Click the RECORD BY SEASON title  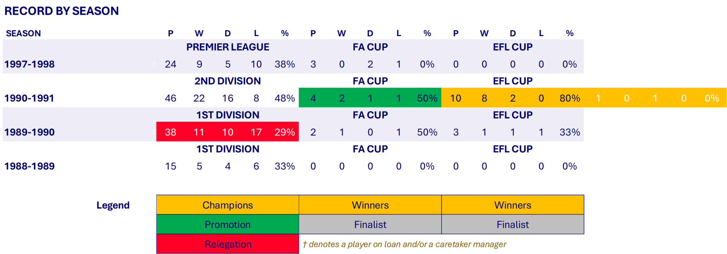(x=61, y=11)
